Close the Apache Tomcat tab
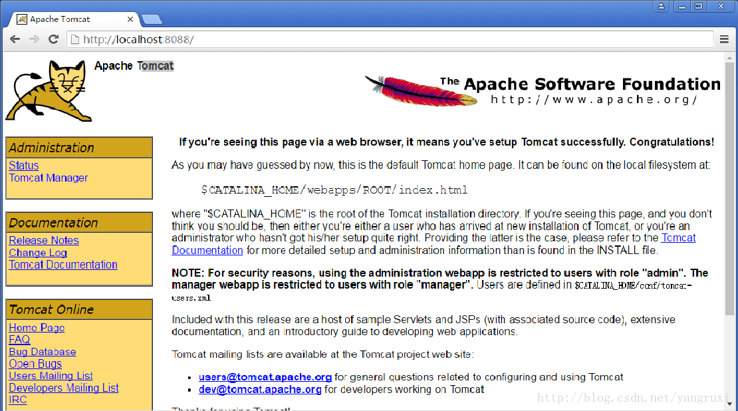This screenshot has height=411, width=738. (130, 19)
